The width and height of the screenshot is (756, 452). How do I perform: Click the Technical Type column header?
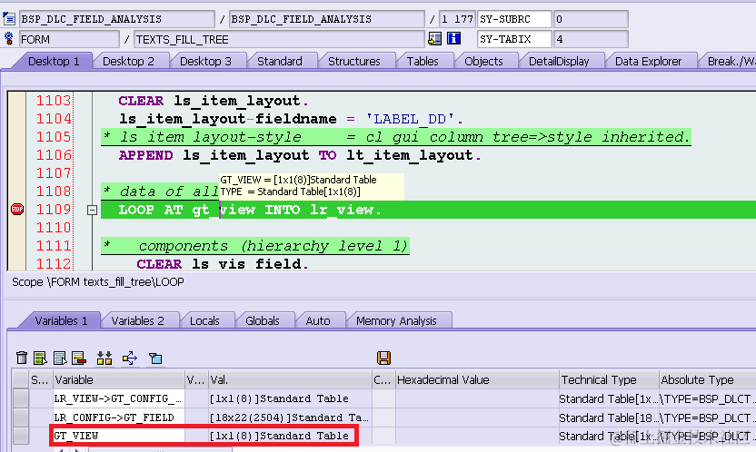609,379
